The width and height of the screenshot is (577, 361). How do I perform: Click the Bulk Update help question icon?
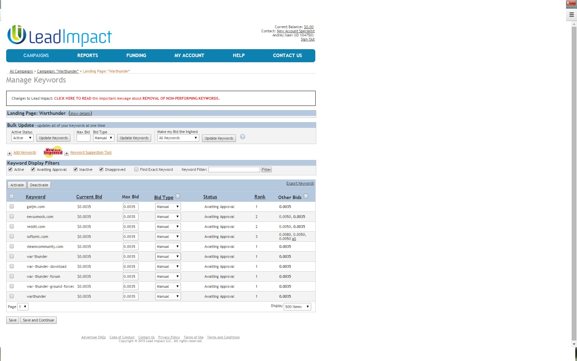point(242,137)
